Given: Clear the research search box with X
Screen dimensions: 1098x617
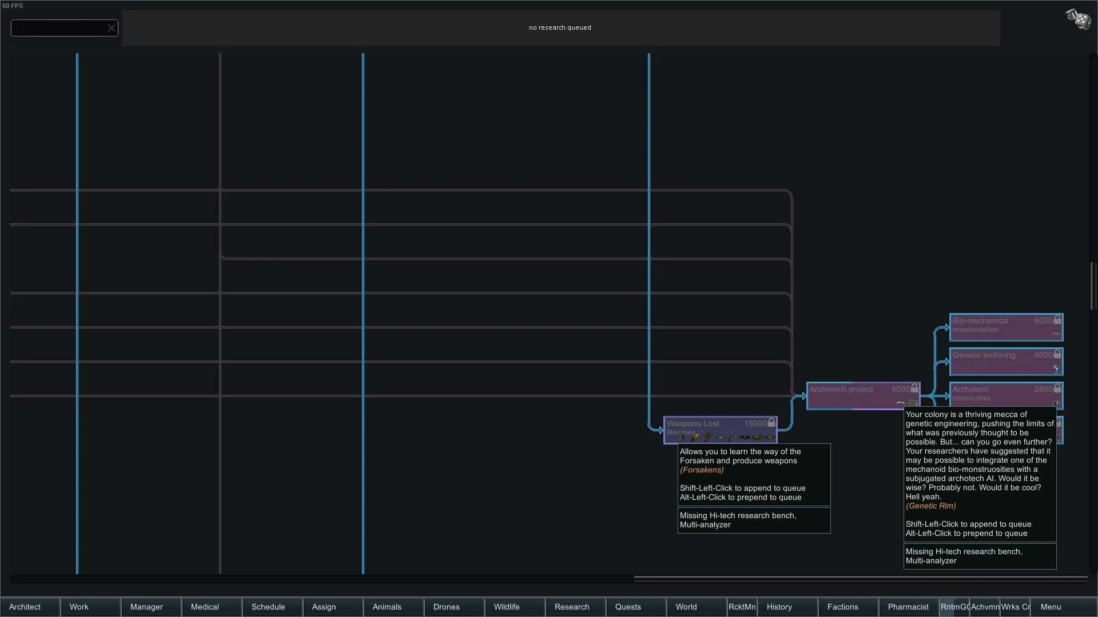Looking at the screenshot, I should 111,28.
